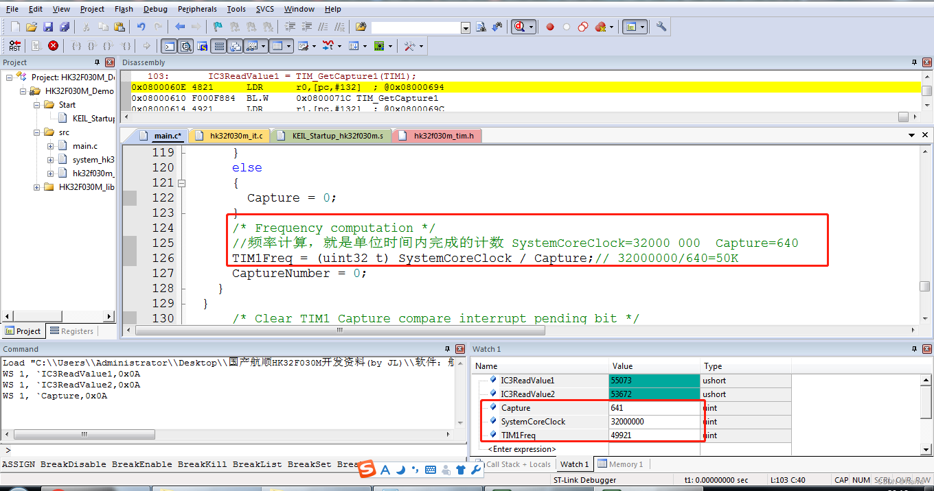Click the Sogou input method S icon
The height and width of the screenshot is (491, 934).
368,469
